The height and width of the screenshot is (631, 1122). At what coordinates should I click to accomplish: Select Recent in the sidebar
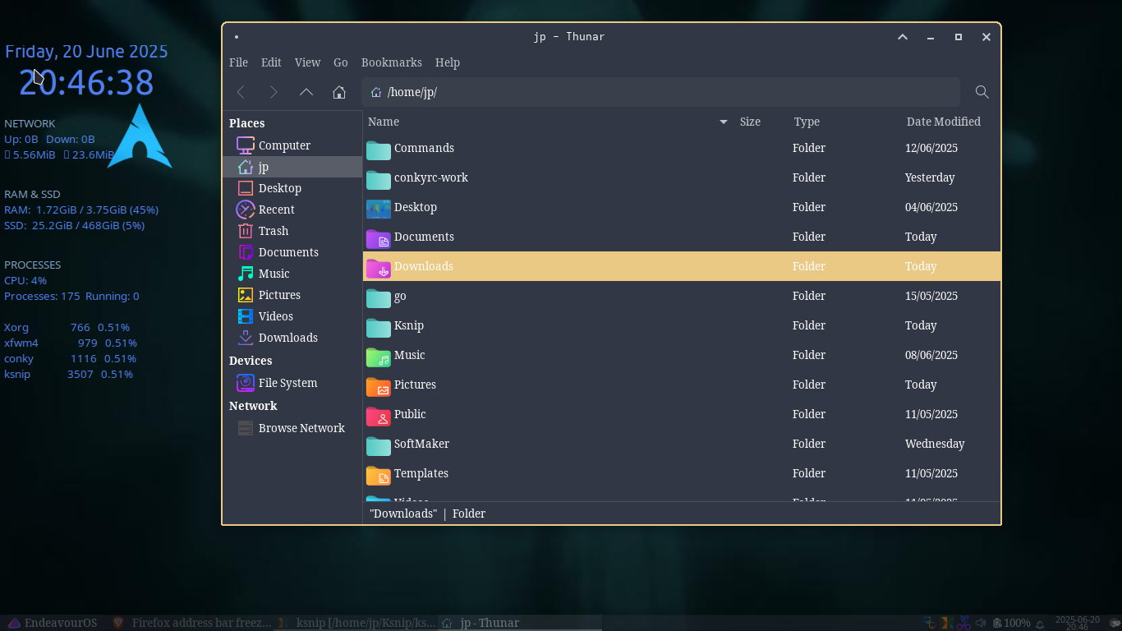click(276, 210)
